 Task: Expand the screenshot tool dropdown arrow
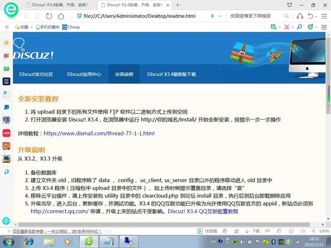coord(293,27)
